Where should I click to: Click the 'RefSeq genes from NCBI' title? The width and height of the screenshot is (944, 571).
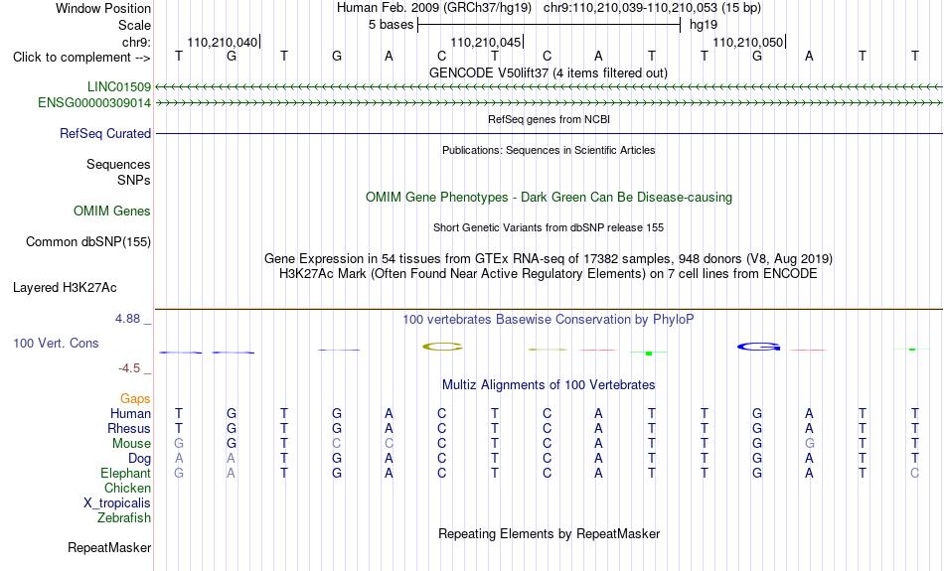pos(550,119)
